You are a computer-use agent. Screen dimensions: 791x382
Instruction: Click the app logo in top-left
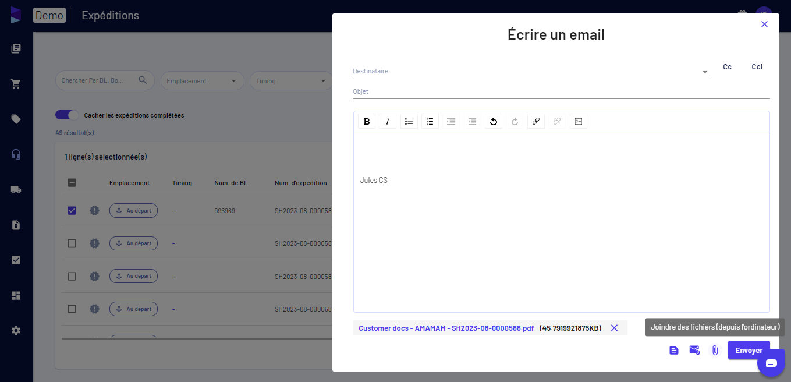(x=16, y=15)
